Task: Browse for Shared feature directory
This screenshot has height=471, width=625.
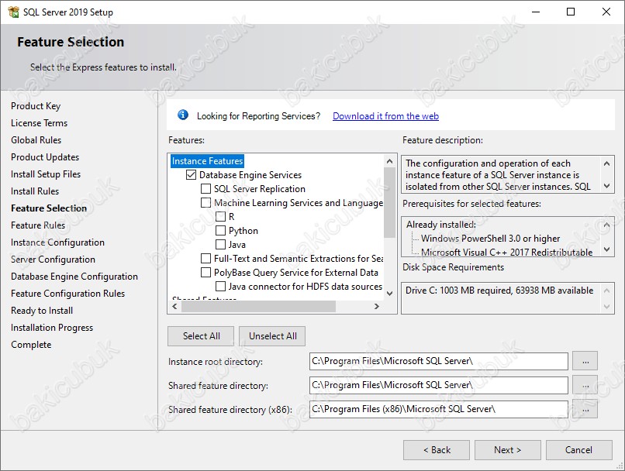Action: point(585,385)
